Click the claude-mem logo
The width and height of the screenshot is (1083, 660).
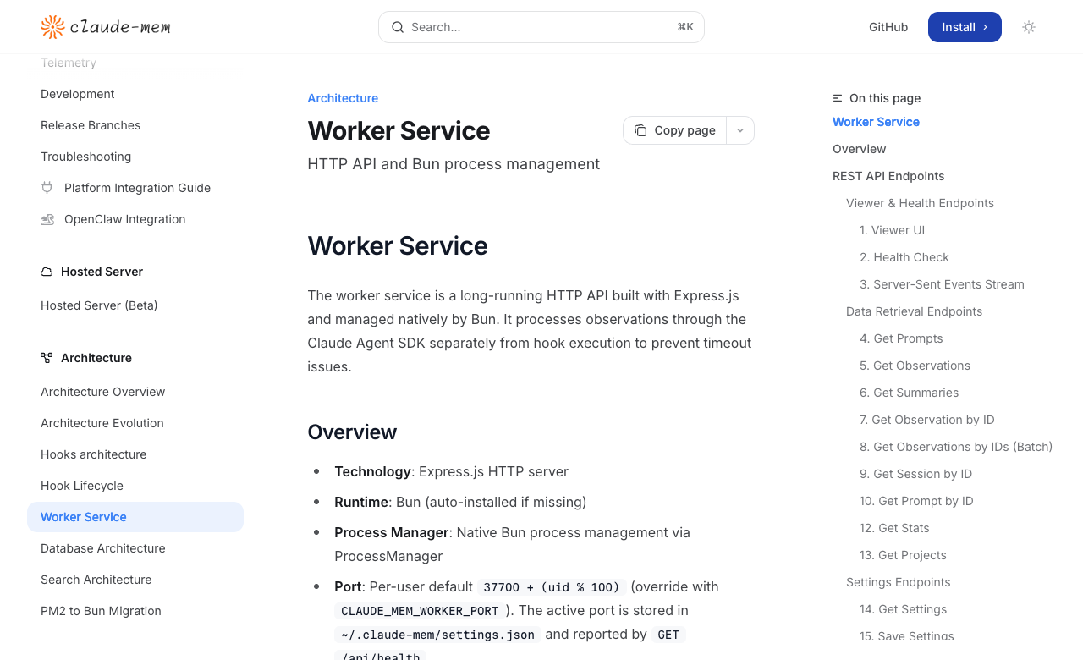pos(106,27)
